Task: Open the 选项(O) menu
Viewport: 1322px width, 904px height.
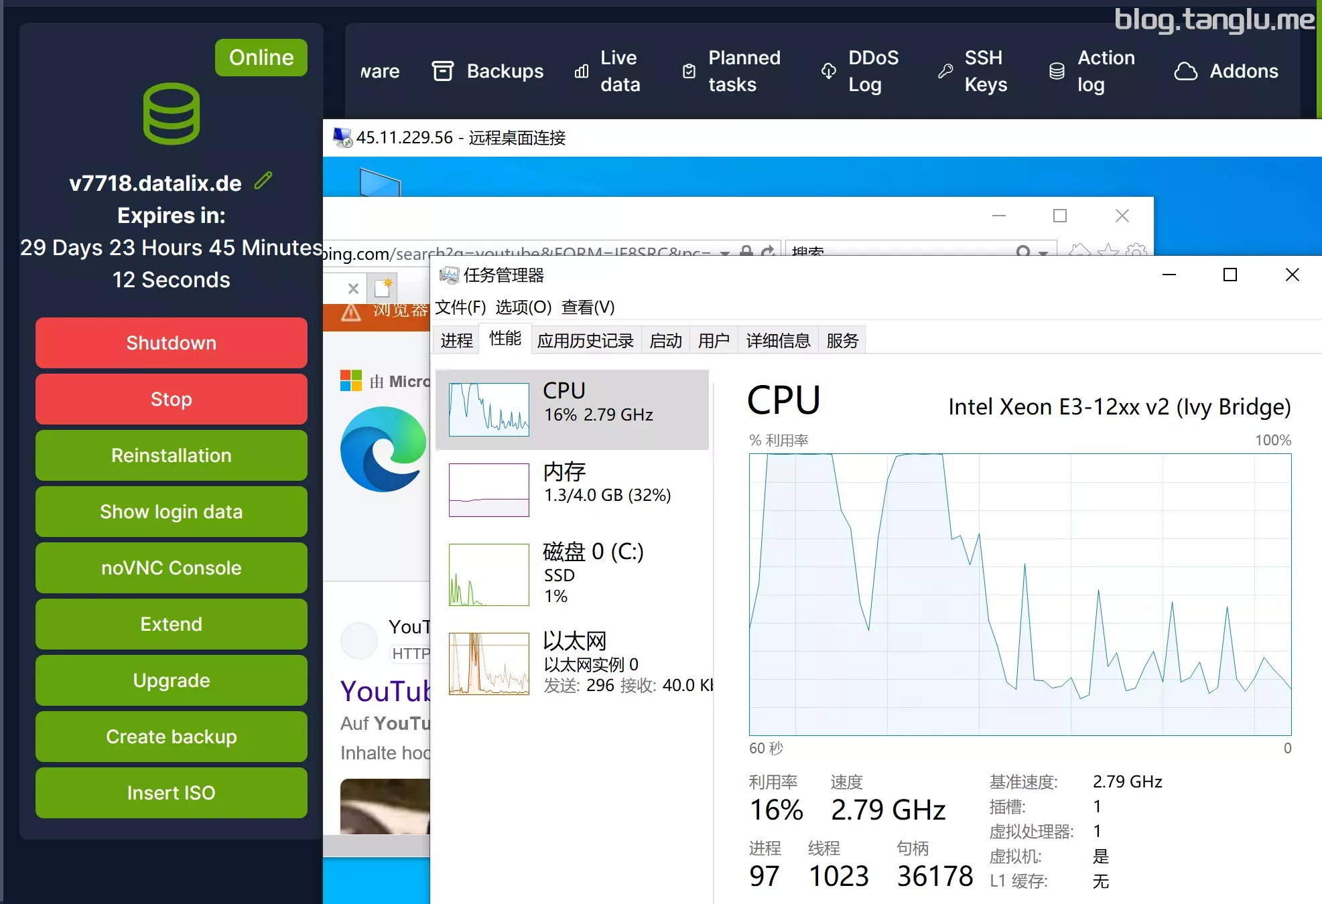Action: tap(523, 307)
